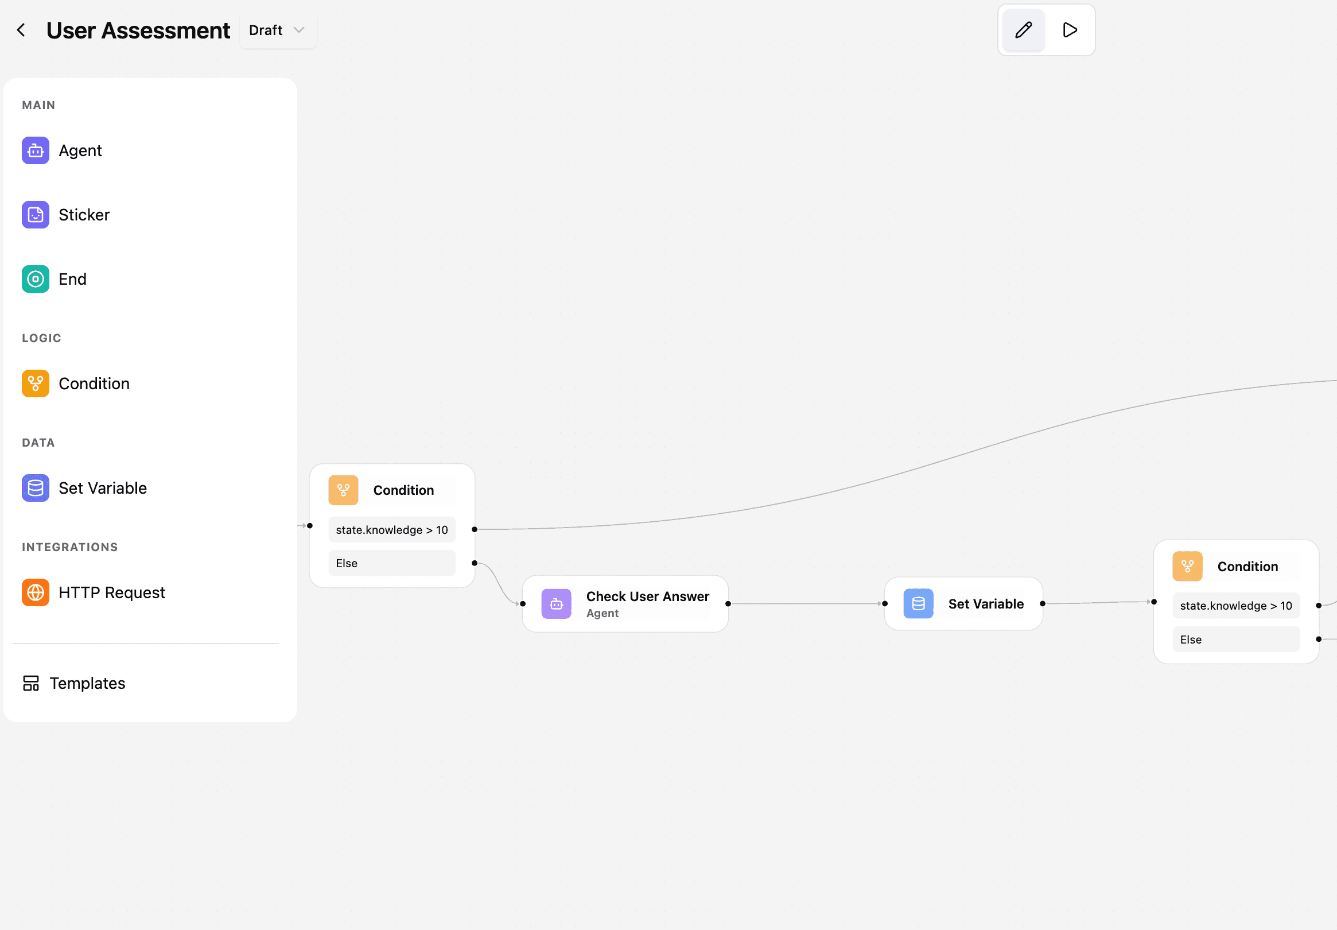Switch to edit mode using the pencil button
Image resolution: width=1337 pixels, height=930 pixels.
[1023, 30]
